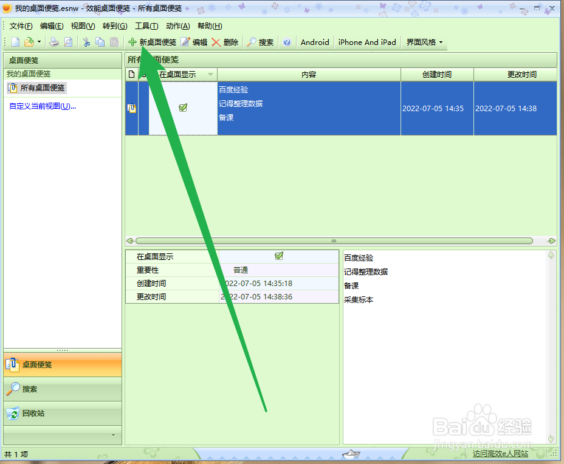The image size is (564, 464).
Task: Switch to 搜索 navigation pane
Action: click(63, 389)
